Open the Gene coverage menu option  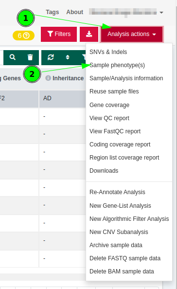pyautogui.click(x=109, y=105)
